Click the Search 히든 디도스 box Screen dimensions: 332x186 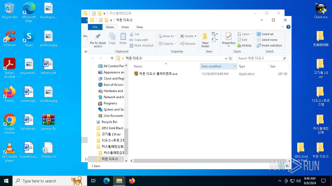(x=262, y=58)
